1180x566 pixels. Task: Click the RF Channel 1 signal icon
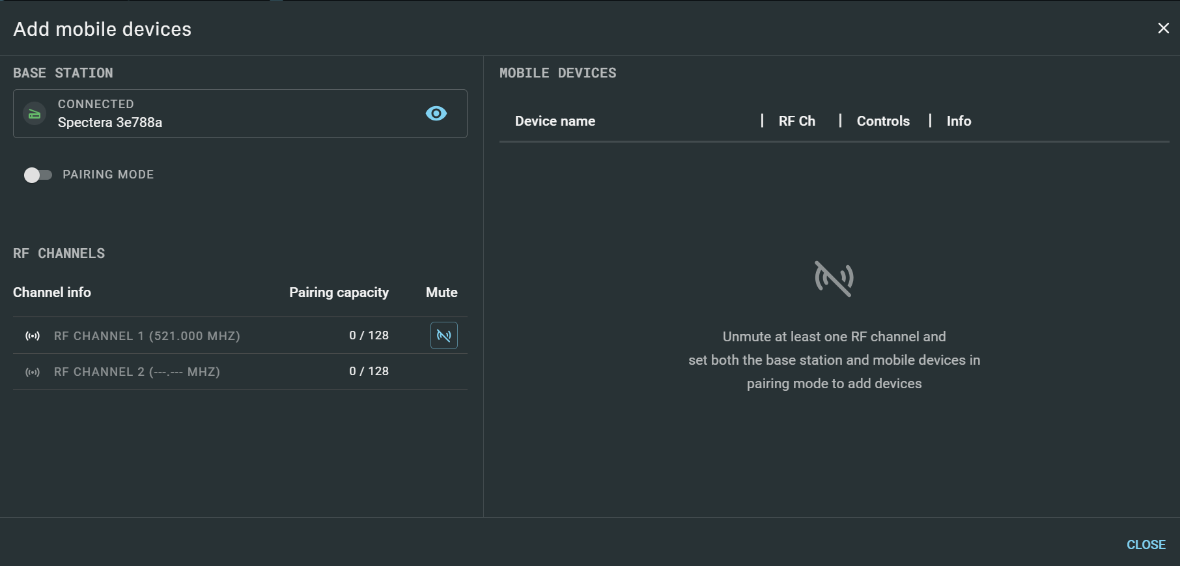(x=33, y=336)
